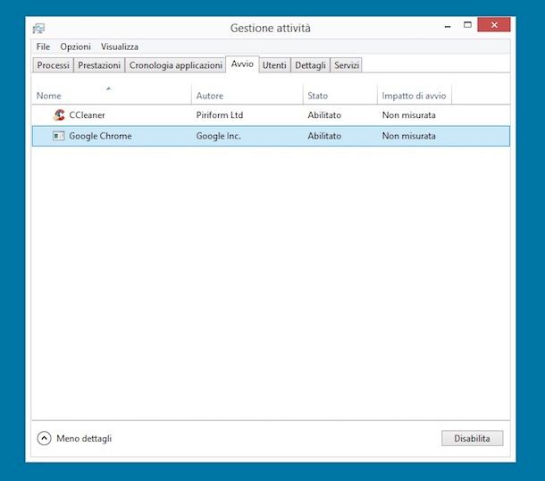Screen dimensions: 545x481
Task: Go to the Servizi tab
Action: point(347,65)
